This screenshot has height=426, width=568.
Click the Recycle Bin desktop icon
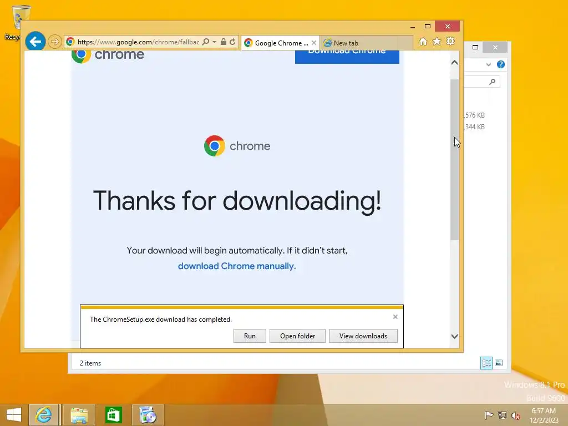(x=21, y=22)
